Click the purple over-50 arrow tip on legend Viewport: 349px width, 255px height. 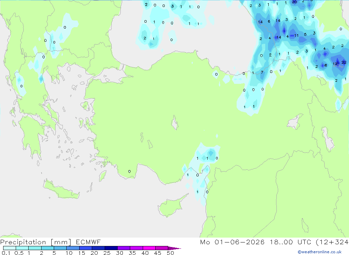coord(174,248)
